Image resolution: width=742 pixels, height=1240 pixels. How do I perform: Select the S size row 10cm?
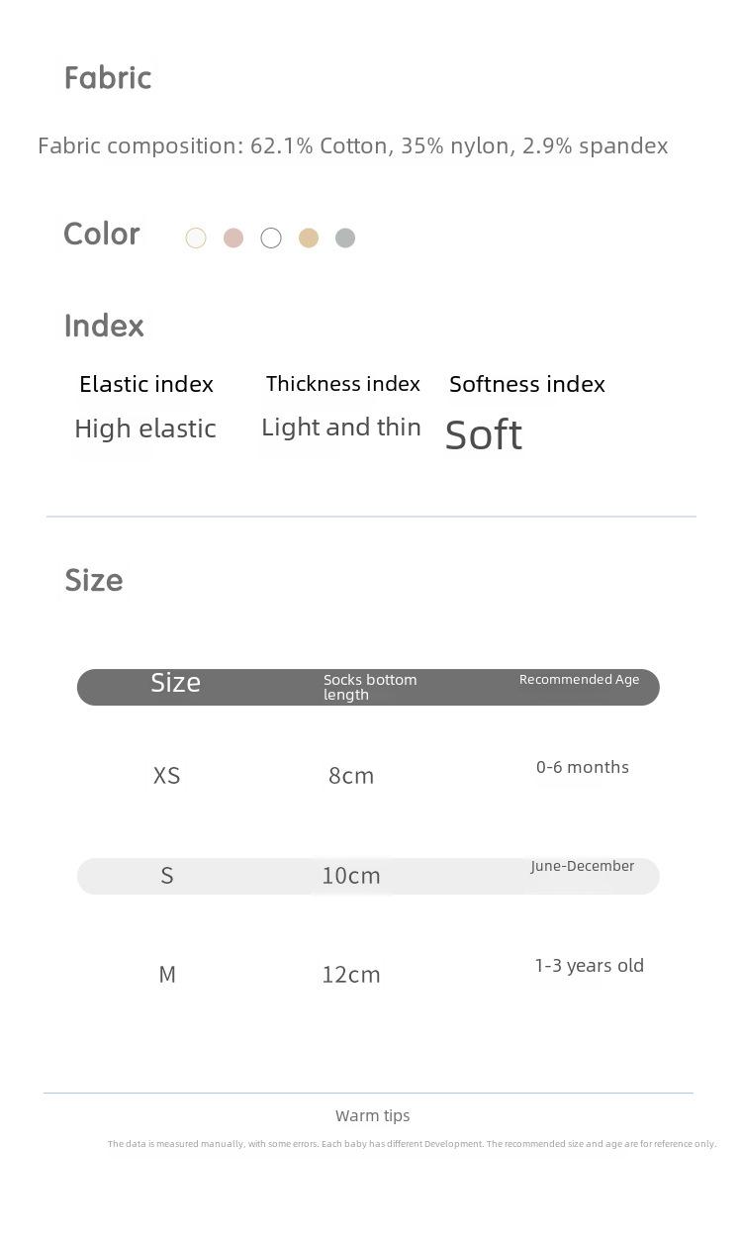[368, 876]
